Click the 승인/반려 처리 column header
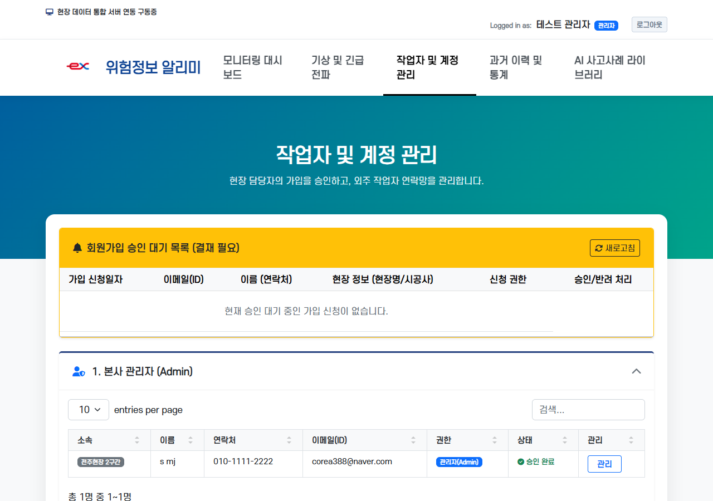This screenshot has width=713, height=501. tap(603, 279)
